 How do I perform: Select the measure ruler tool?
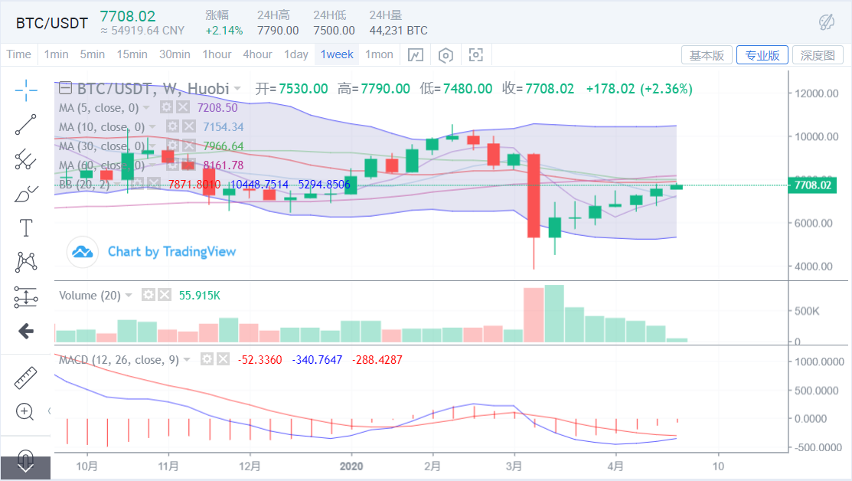[26, 378]
